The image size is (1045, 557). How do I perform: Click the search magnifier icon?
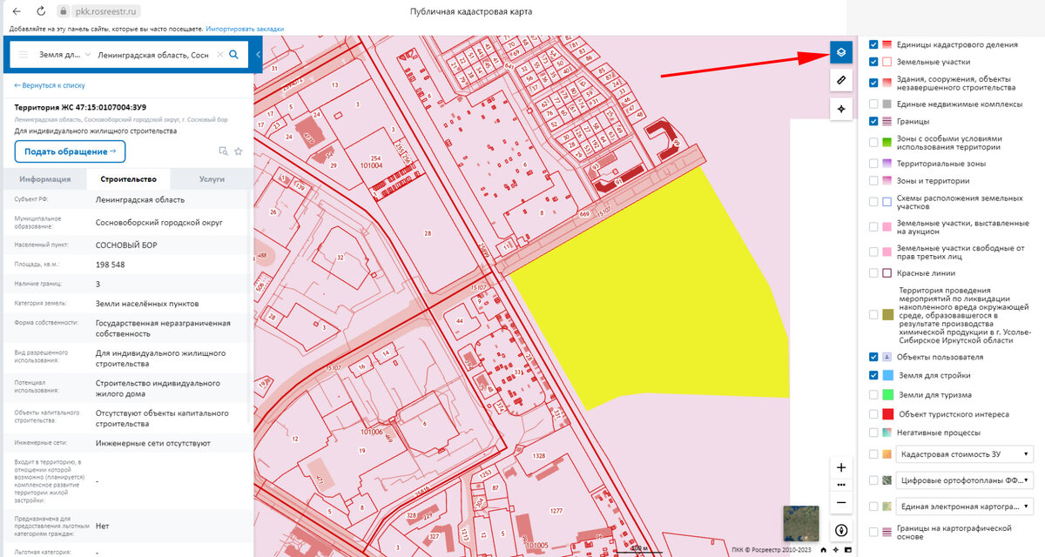coord(233,55)
